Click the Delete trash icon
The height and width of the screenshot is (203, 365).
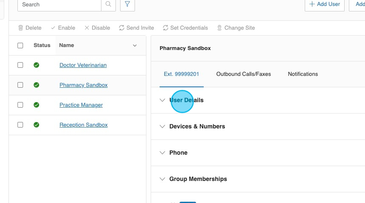(21, 28)
